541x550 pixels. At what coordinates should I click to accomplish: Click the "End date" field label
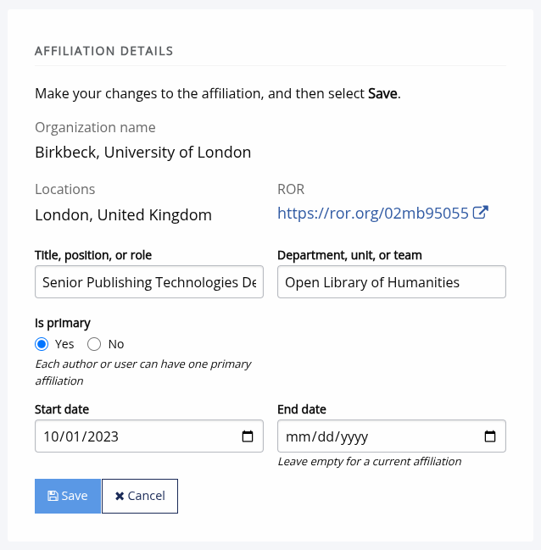(x=302, y=409)
